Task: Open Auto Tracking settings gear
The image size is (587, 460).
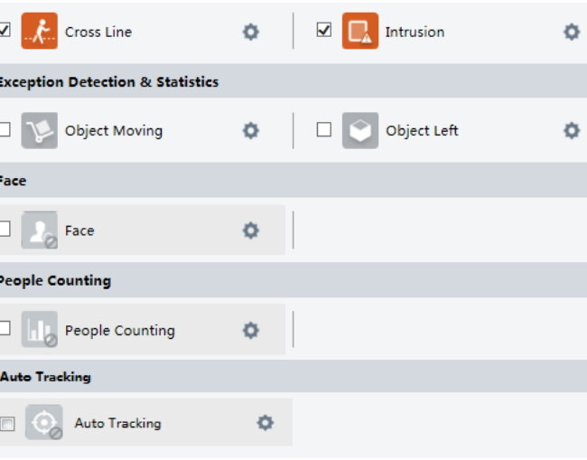Action: pos(265,423)
